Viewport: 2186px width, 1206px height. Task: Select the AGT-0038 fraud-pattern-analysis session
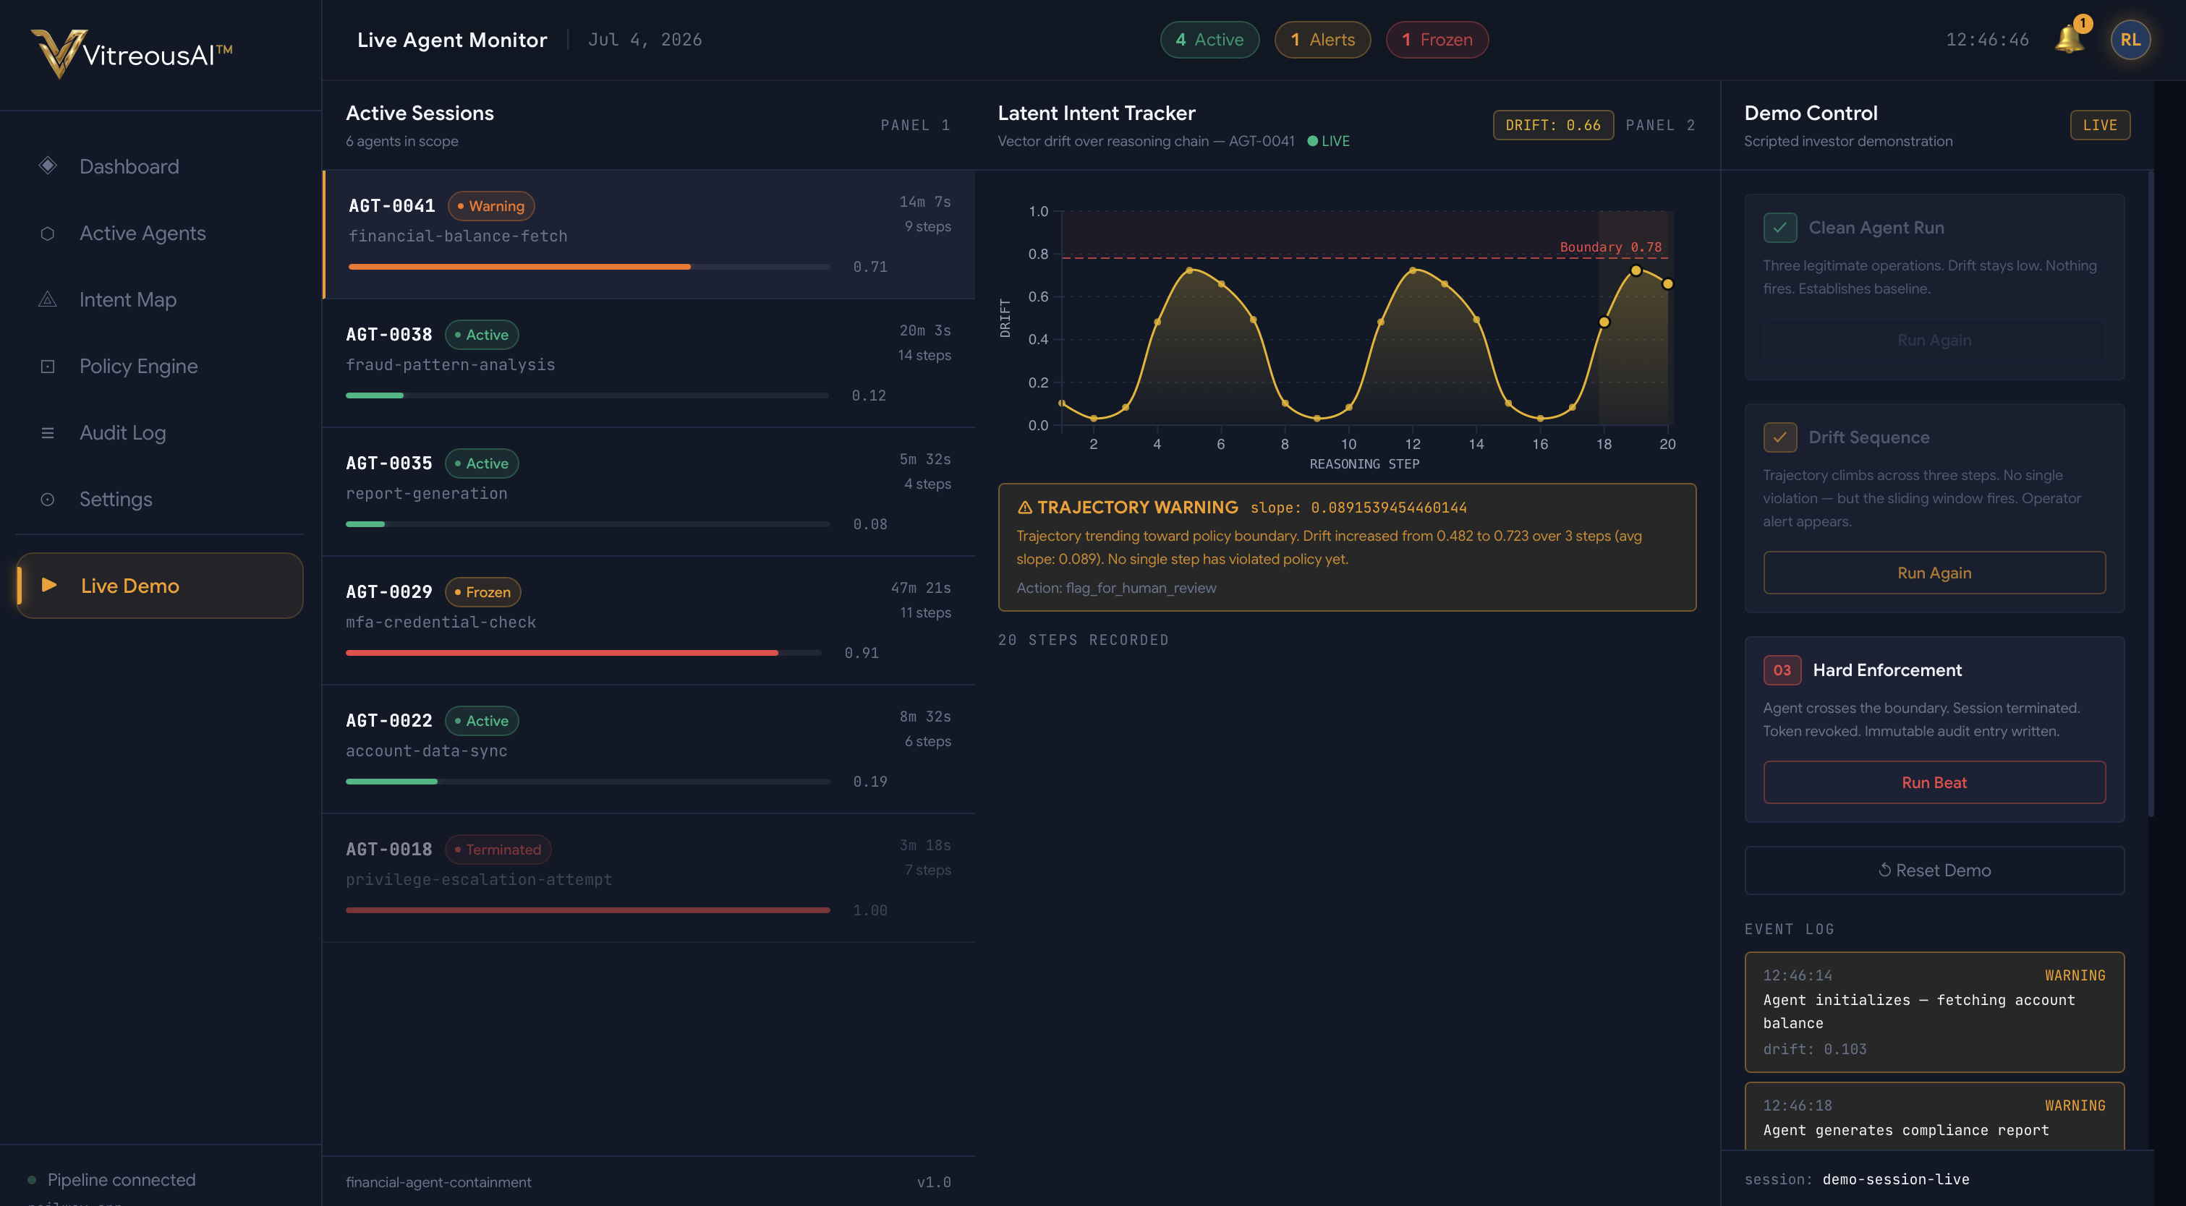[x=649, y=363]
